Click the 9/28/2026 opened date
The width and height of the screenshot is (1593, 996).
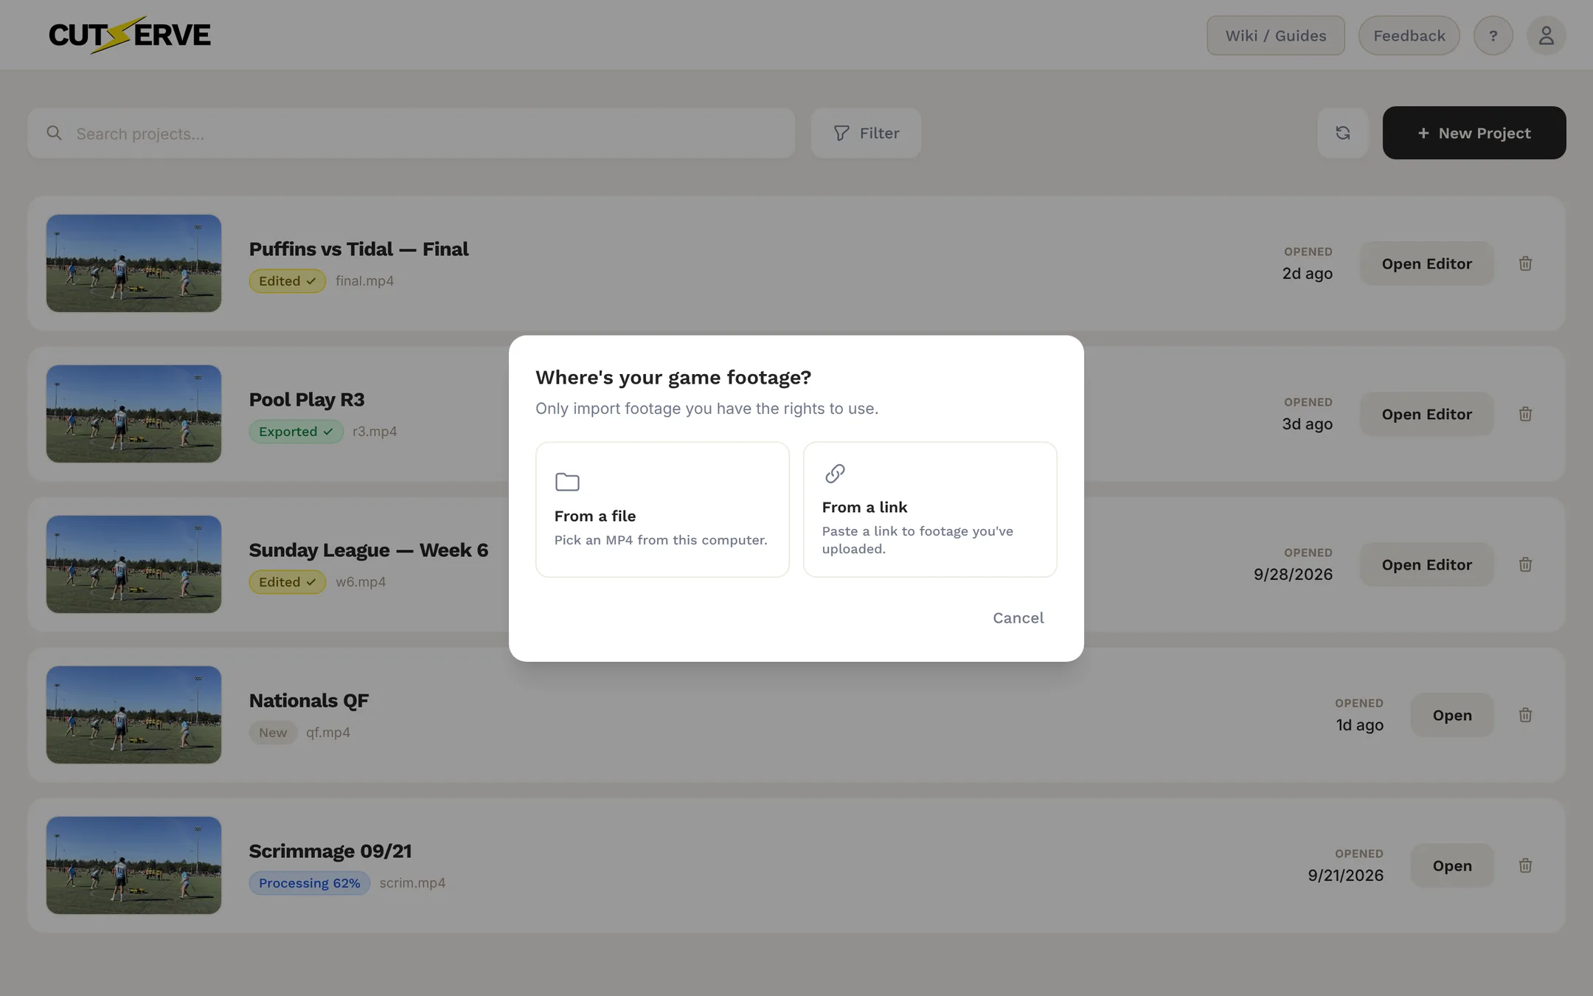coord(1293,575)
